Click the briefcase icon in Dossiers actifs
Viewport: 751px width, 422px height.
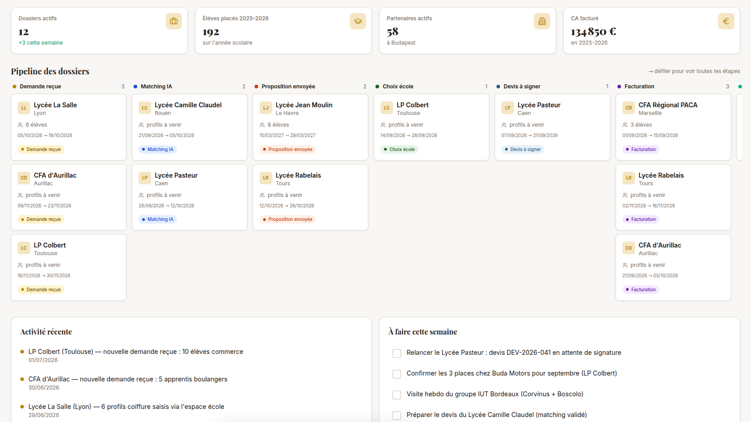[x=174, y=21]
